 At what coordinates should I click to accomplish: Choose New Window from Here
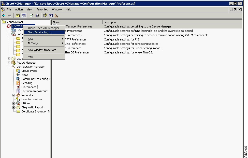44,50
